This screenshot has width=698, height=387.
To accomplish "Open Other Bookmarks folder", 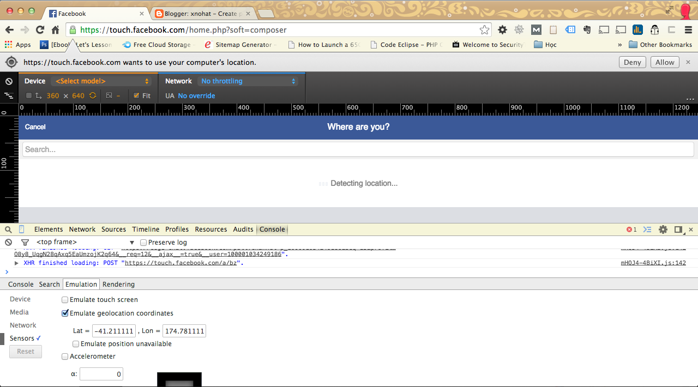I will click(660, 45).
